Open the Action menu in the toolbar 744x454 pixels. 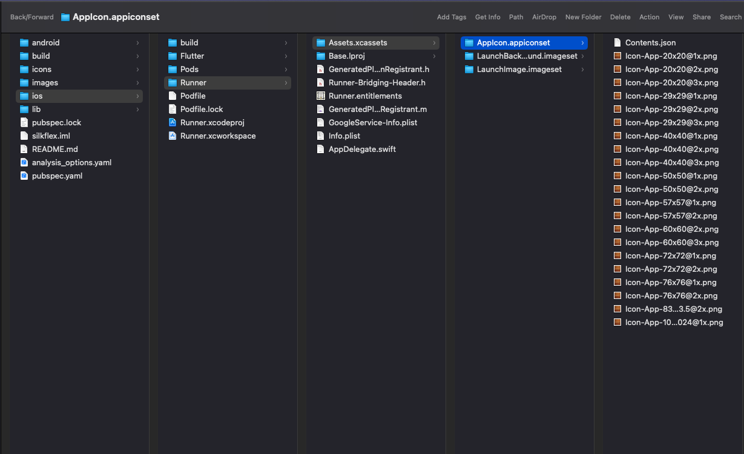tap(649, 17)
